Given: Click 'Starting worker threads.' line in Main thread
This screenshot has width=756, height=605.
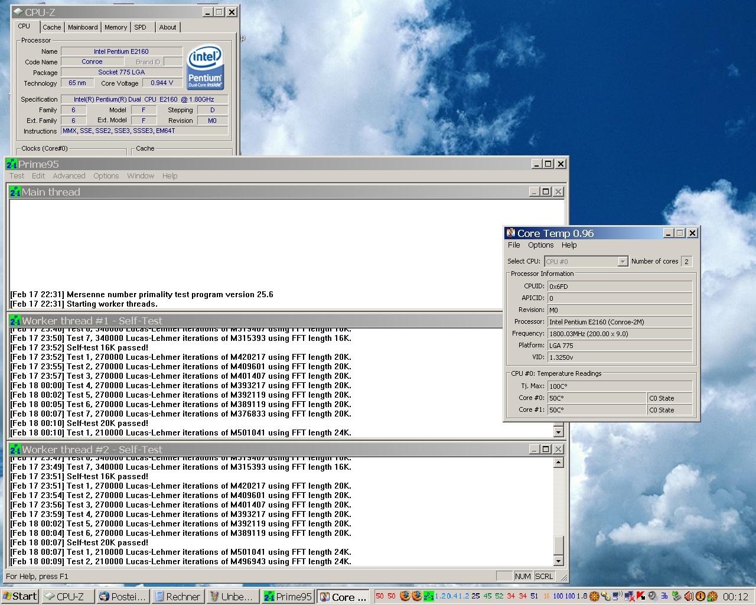Looking at the screenshot, I should pos(112,304).
